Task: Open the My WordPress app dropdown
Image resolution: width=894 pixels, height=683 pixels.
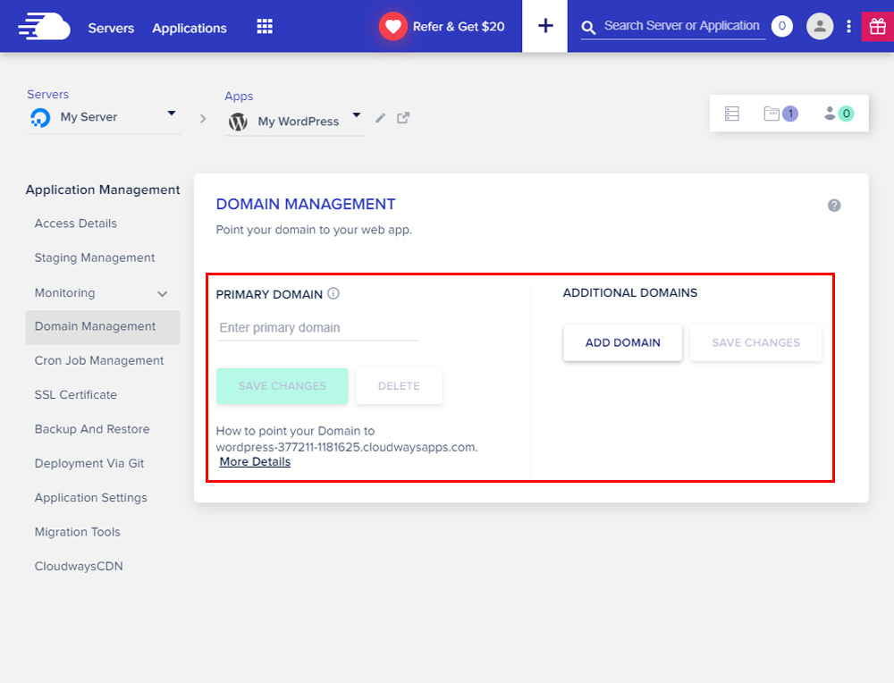Action: click(x=295, y=122)
